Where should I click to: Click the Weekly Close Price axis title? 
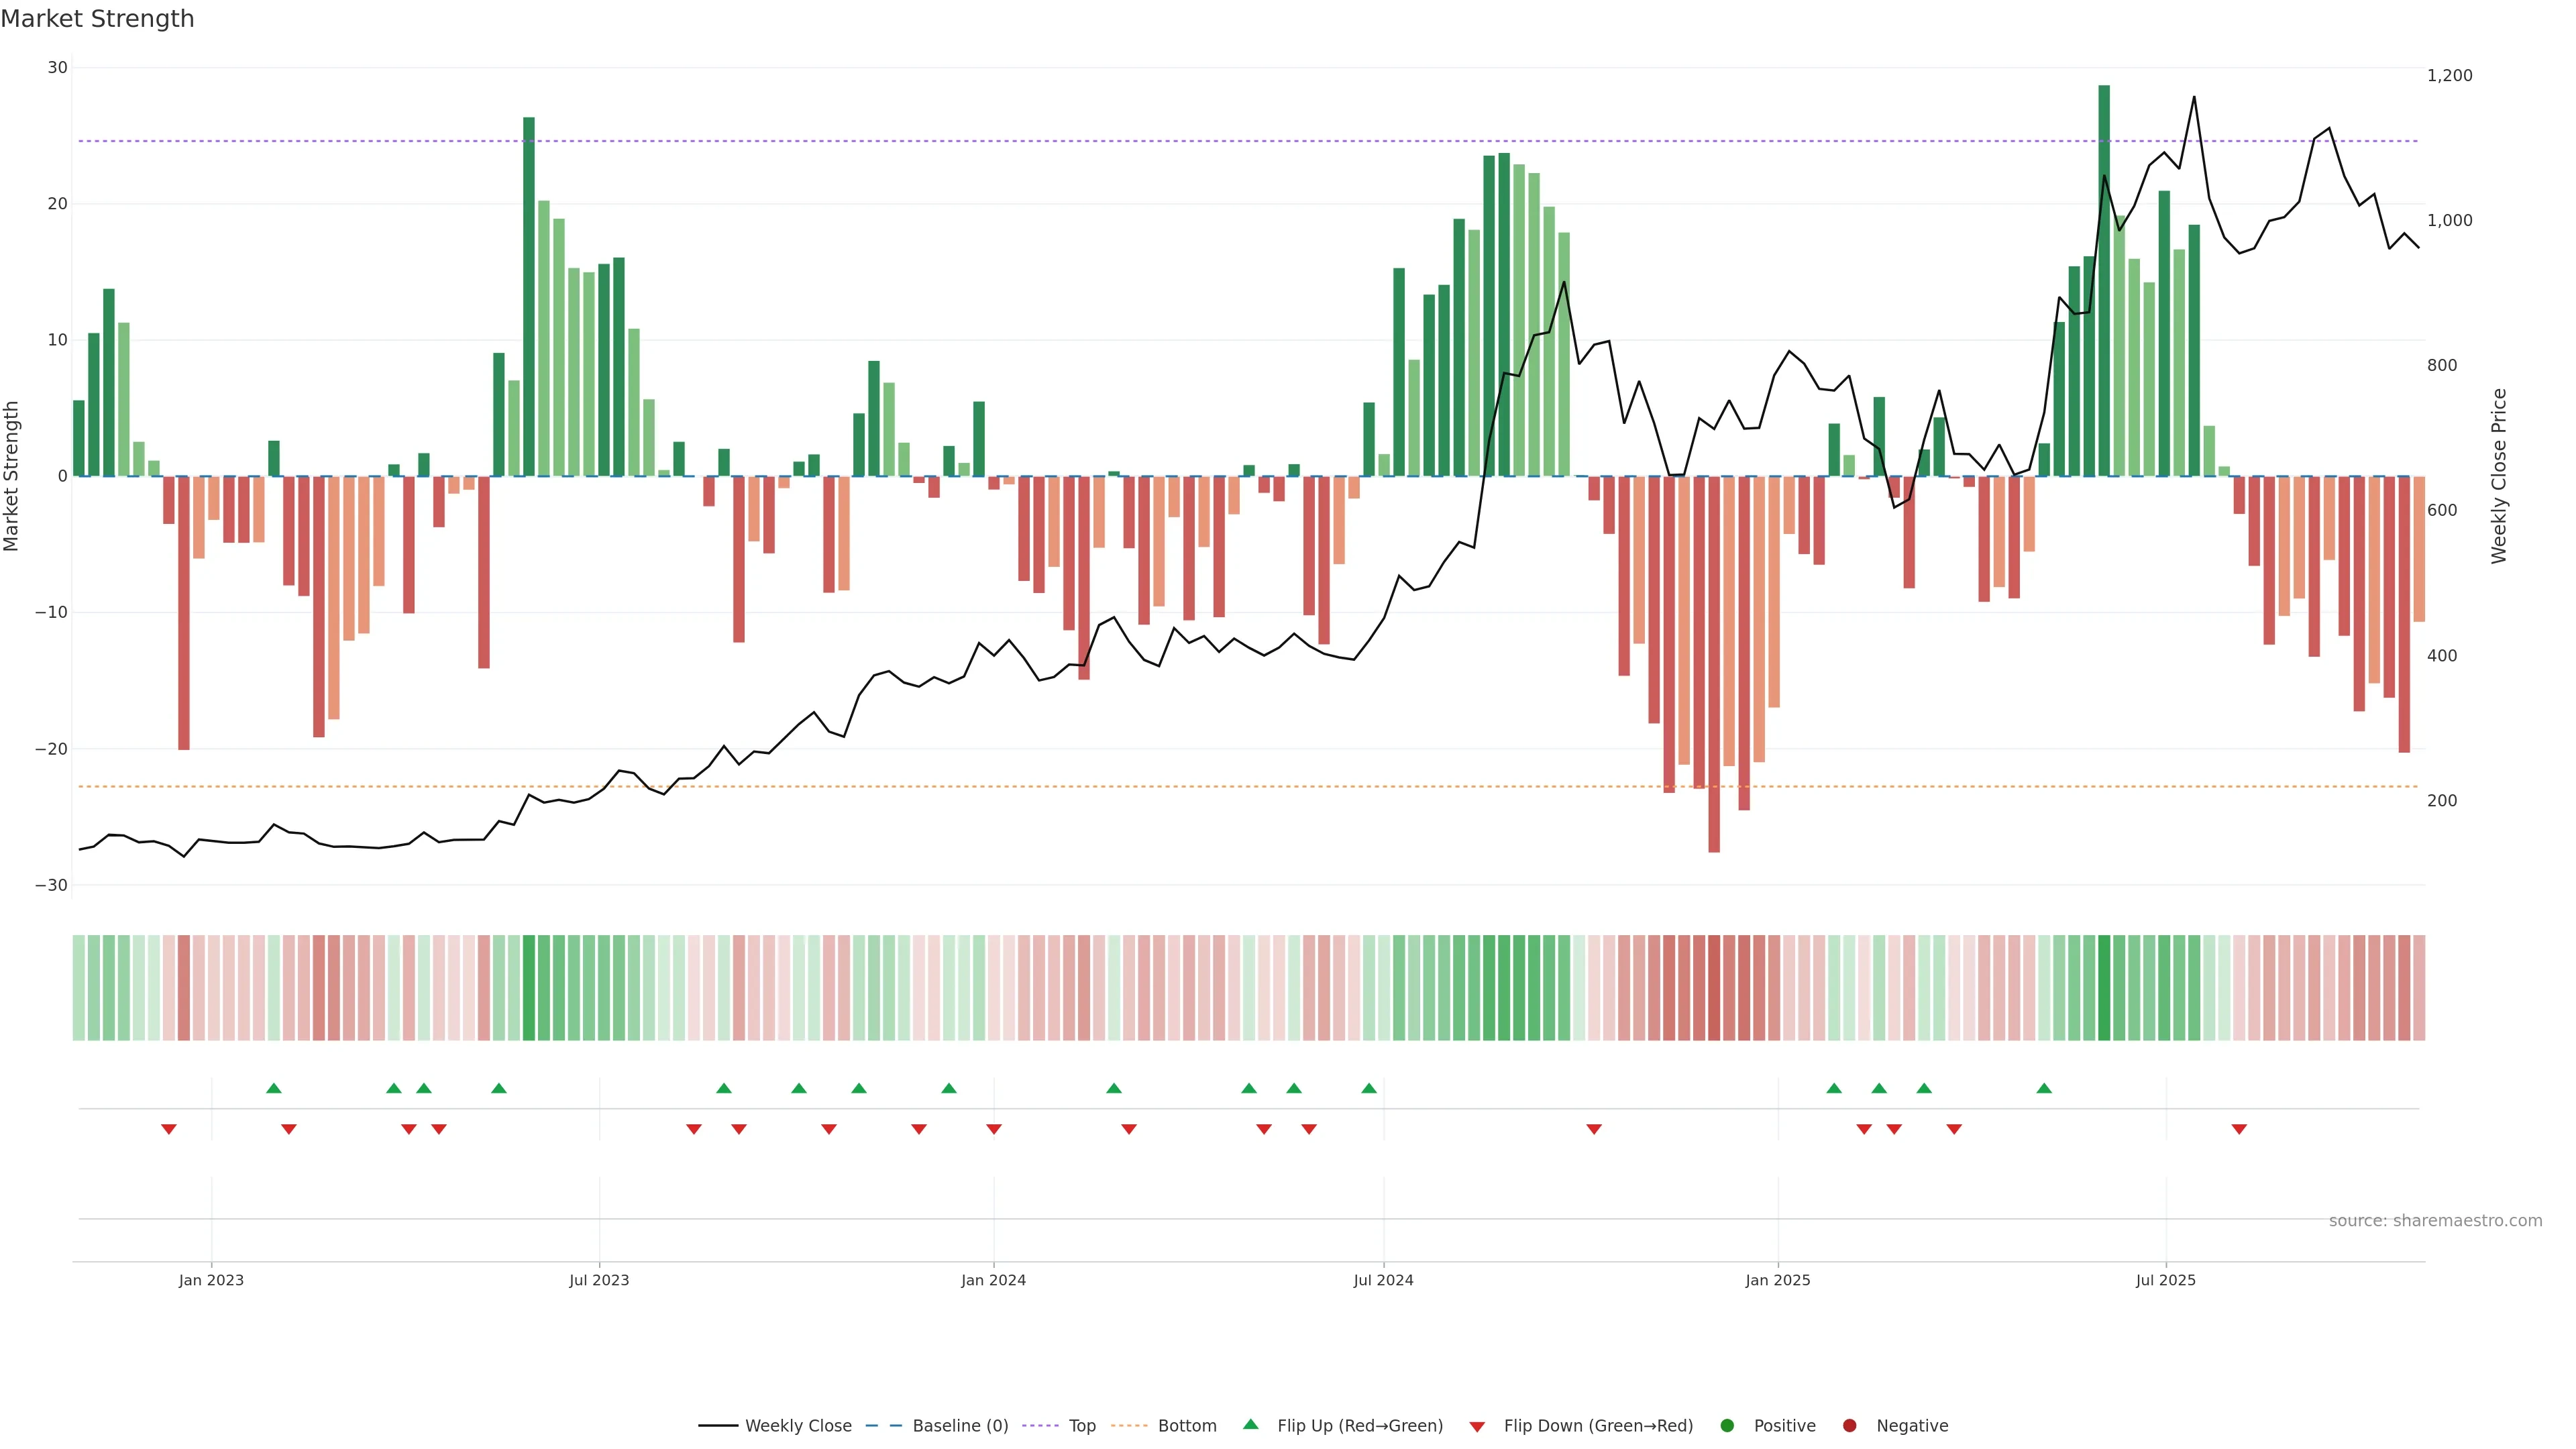(2499, 476)
